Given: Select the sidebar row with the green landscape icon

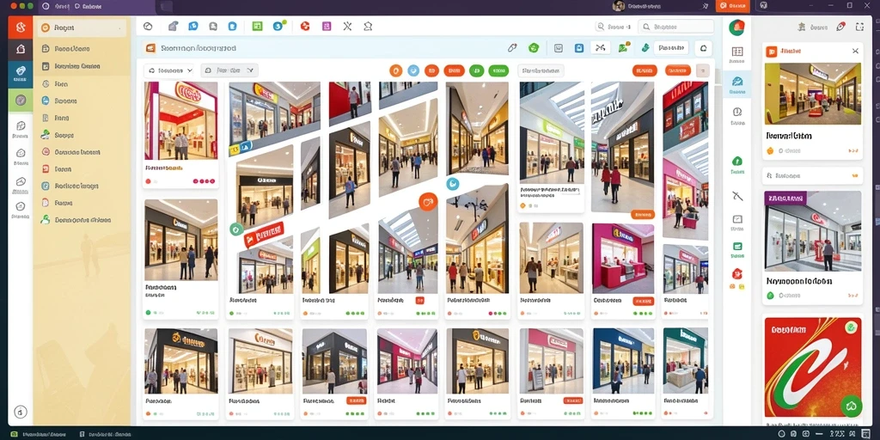Looking at the screenshot, I should point(82,135).
